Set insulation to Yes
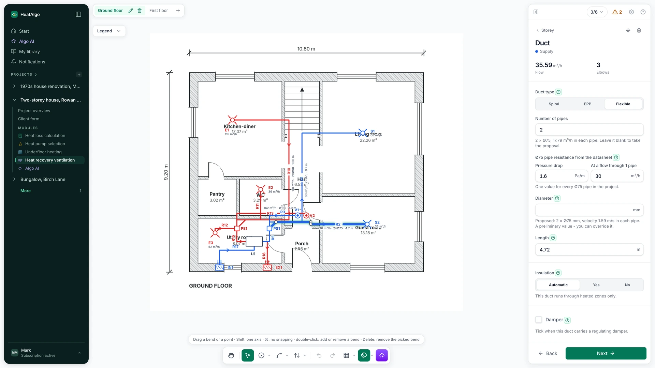Viewport: 655px width, 368px height. pyautogui.click(x=596, y=285)
